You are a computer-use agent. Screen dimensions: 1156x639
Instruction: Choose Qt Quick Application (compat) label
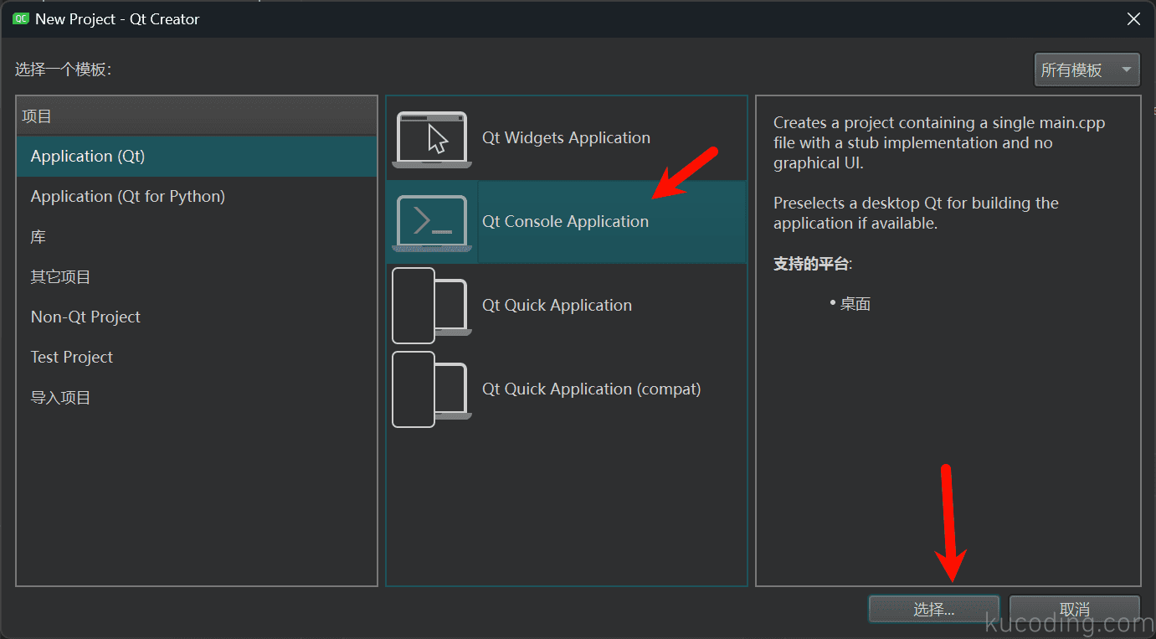click(x=591, y=389)
